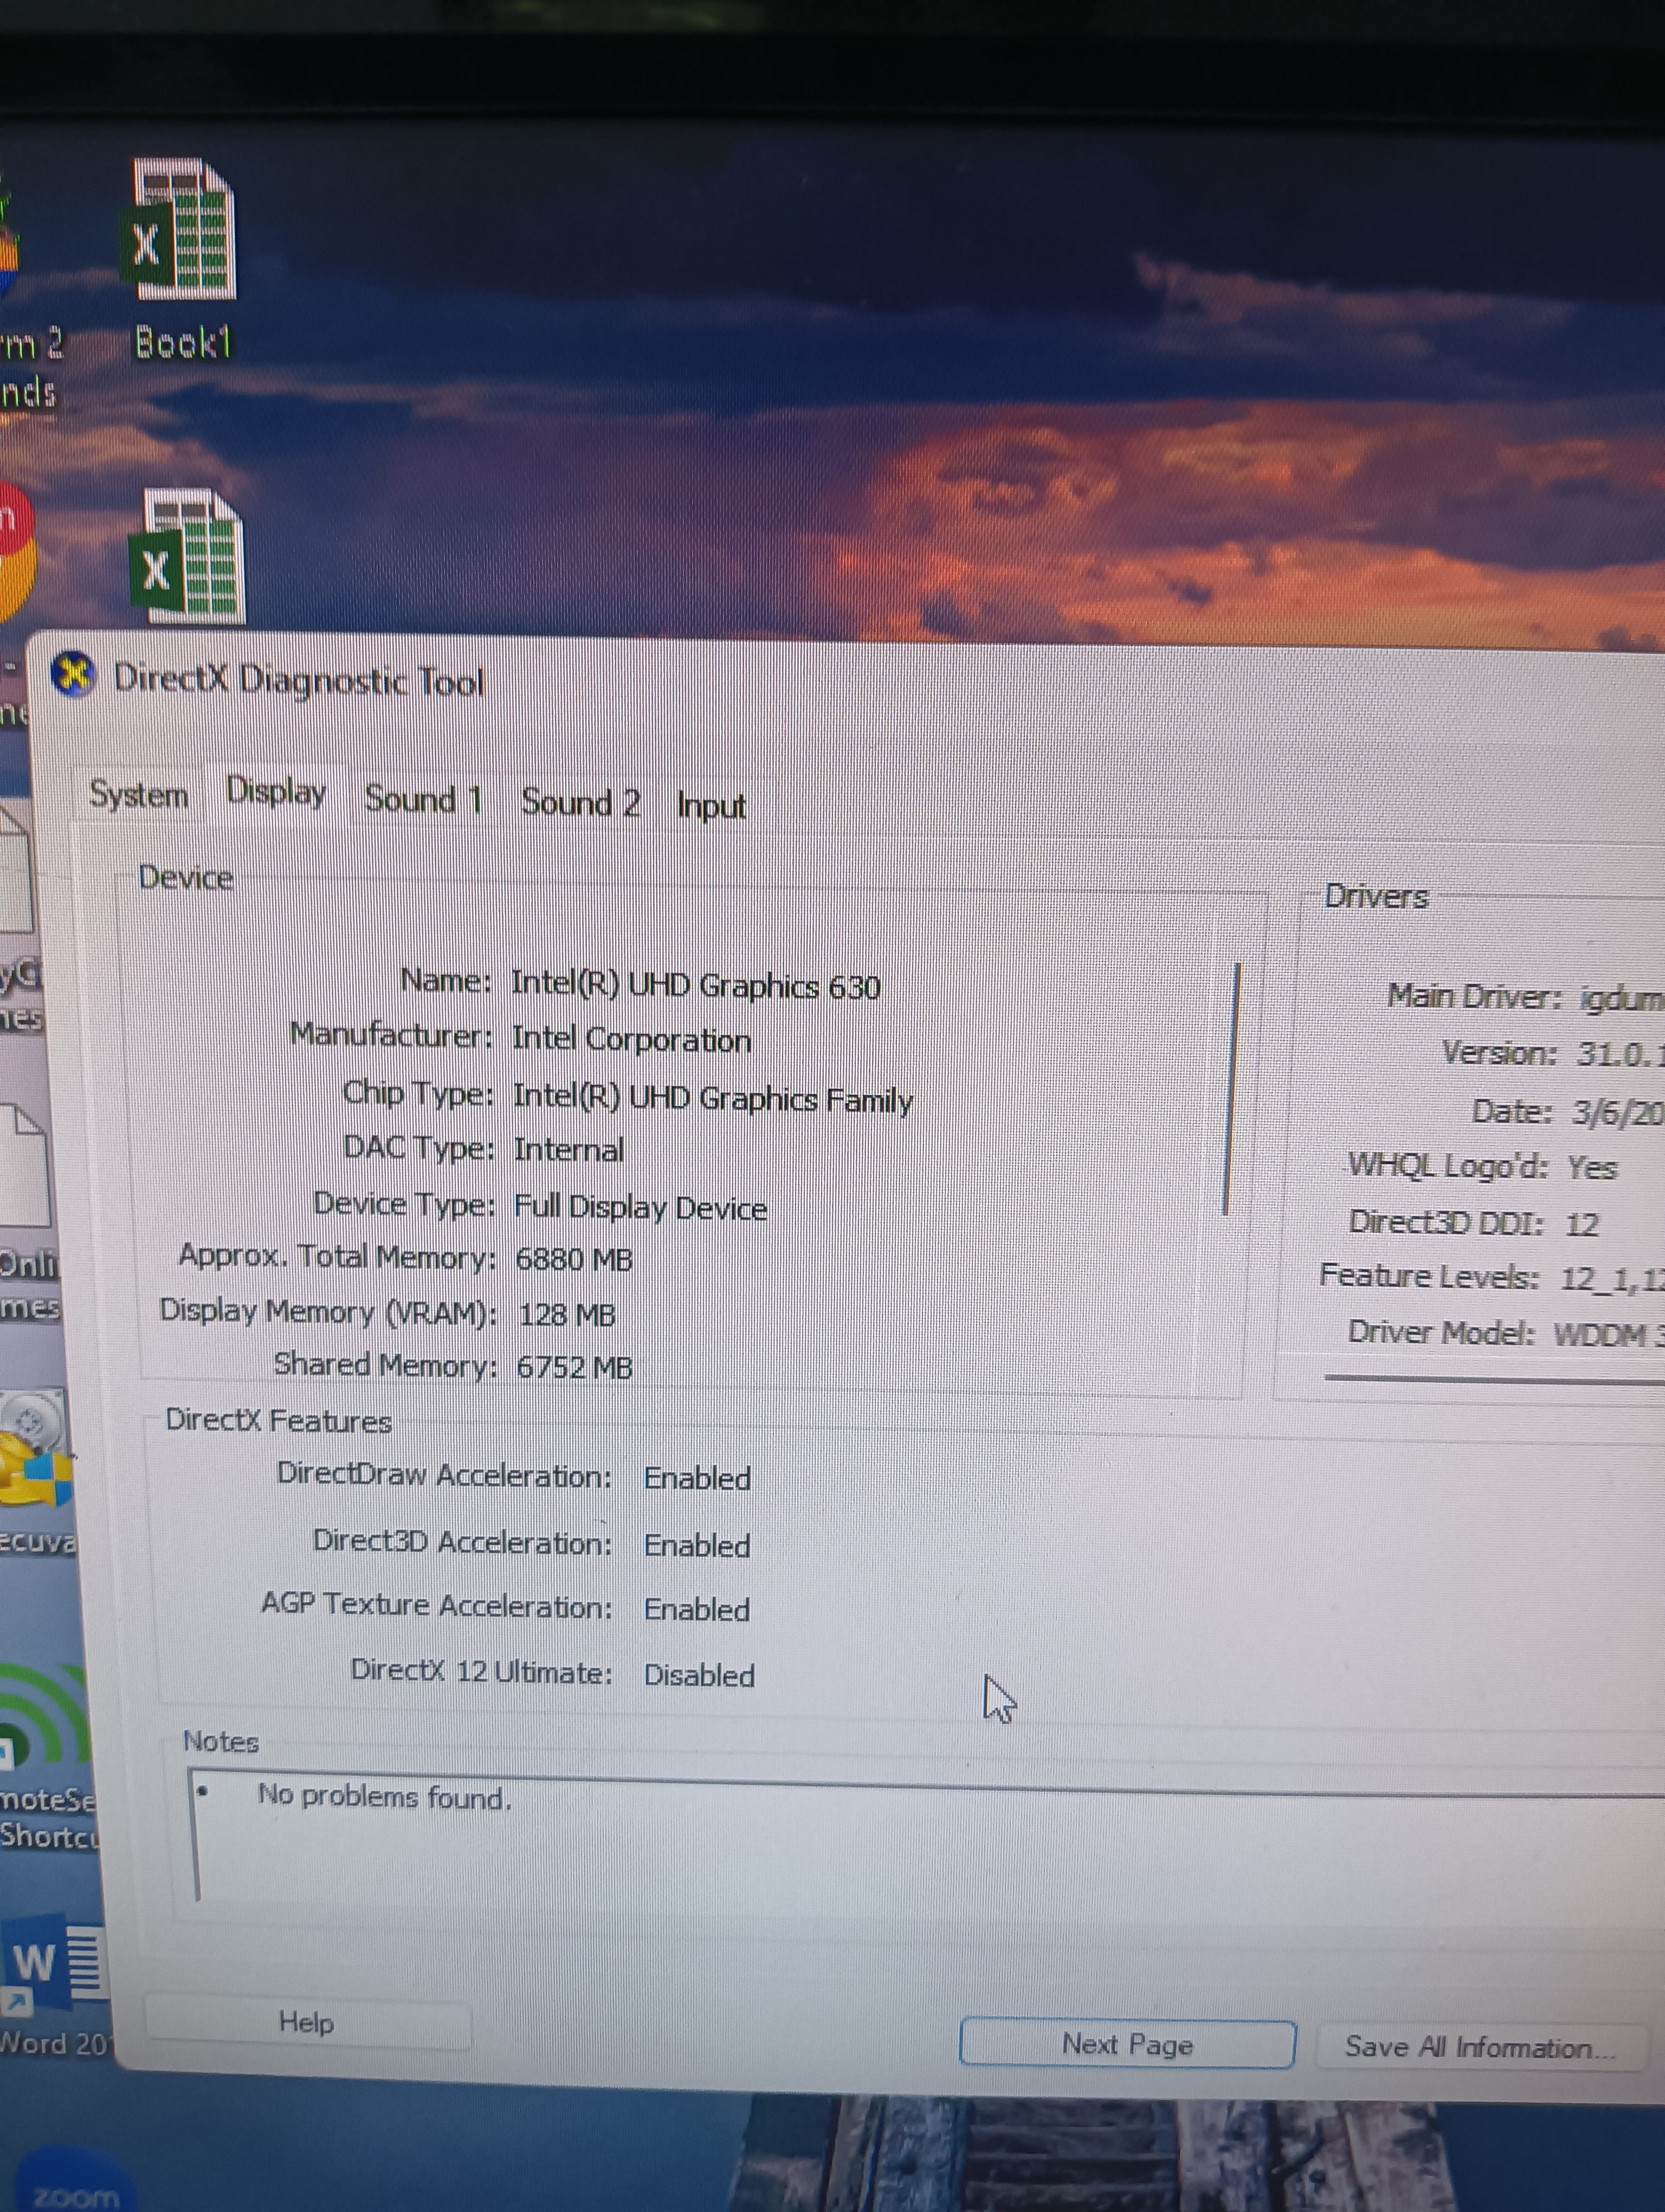Click the Device panel vertical scrollbar
Viewport: 1665px width, 2212px height.
pos(1231,1088)
